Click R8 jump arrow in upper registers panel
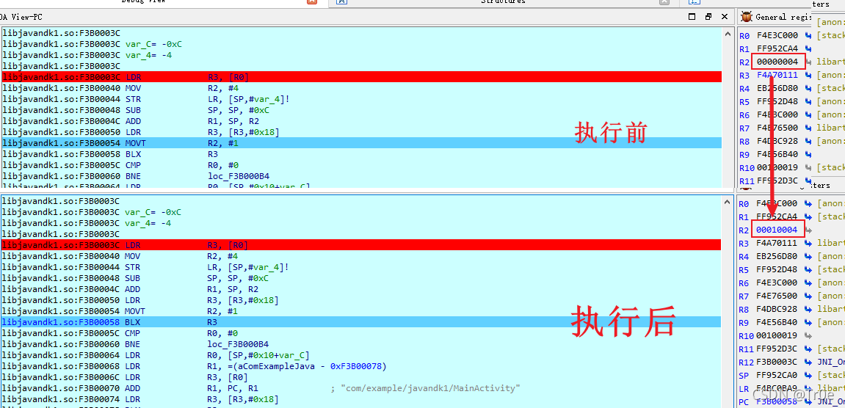845x408 pixels. click(808, 141)
